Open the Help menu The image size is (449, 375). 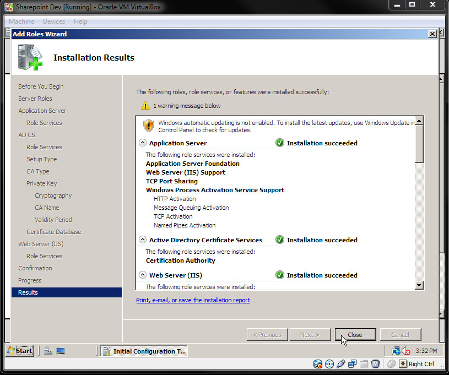point(80,21)
